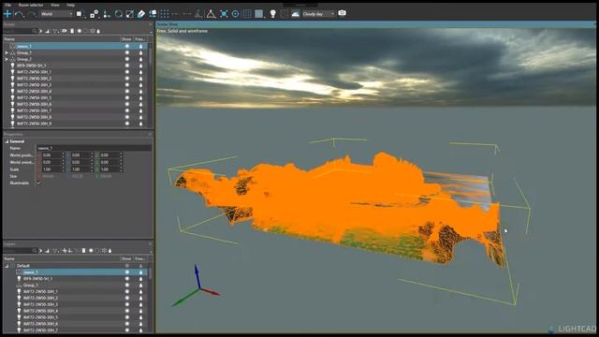Click the rotate circular-arrow tool icon
This screenshot has width=599, height=337.
pos(119,14)
